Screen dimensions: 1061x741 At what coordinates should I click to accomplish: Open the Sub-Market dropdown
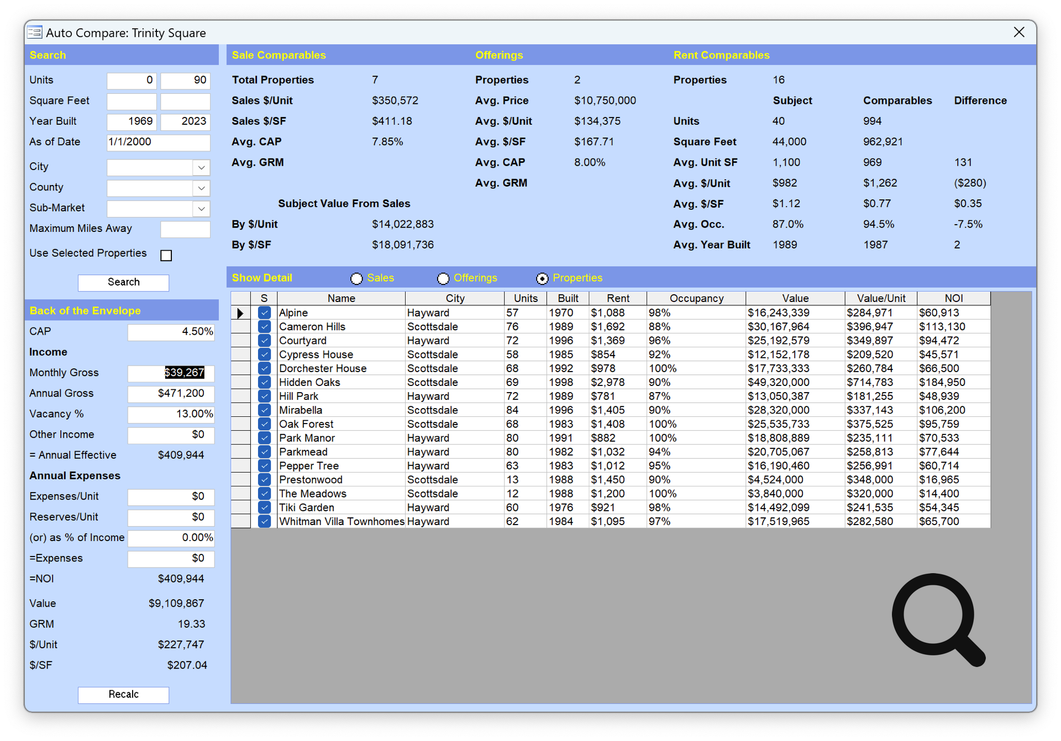[201, 209]
